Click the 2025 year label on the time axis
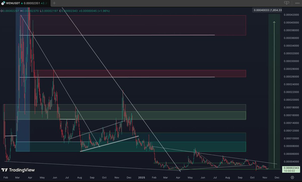The image size is (302, 182). tap(141, 177)
